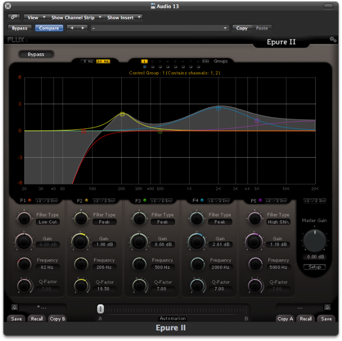Click the Recall button for slot A
Image resolution: width=342 pixels, height=341 pixels.
37,319
